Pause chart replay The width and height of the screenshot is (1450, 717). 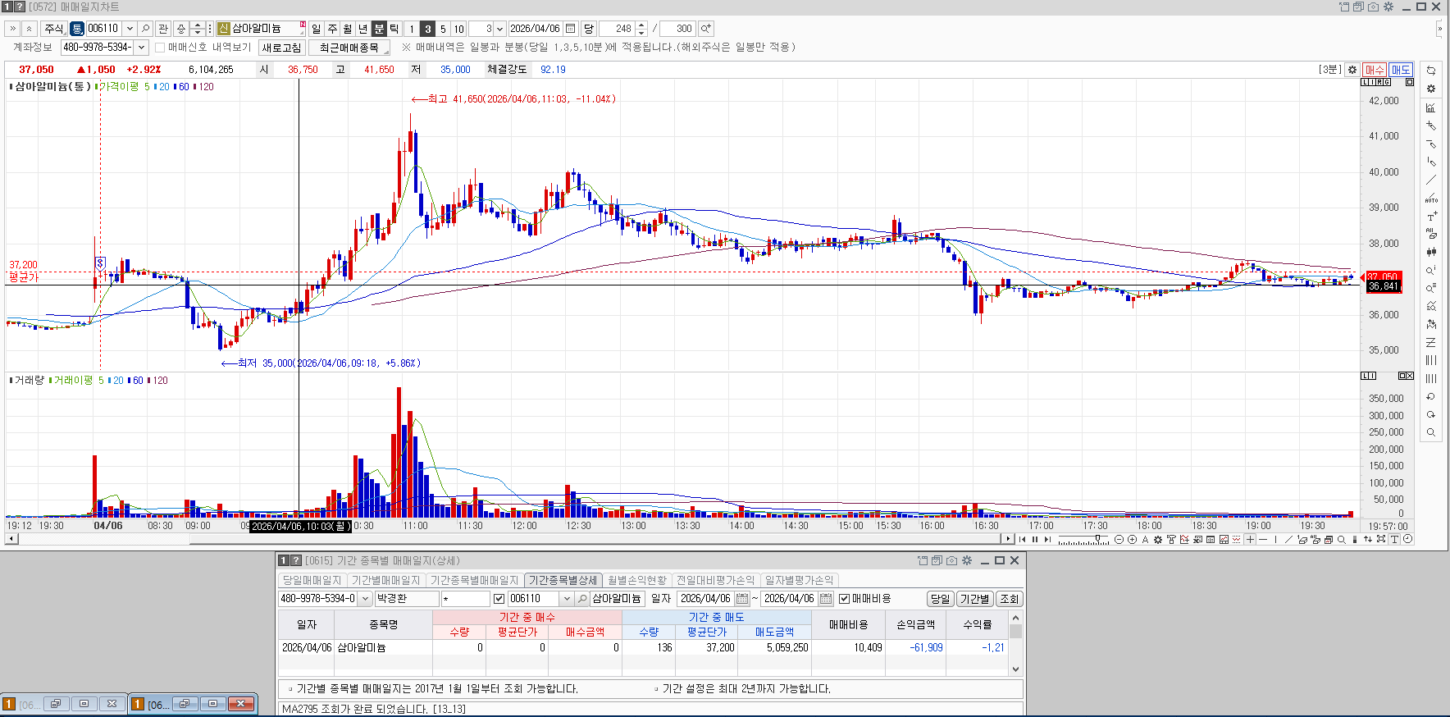tap(1035, 540)
